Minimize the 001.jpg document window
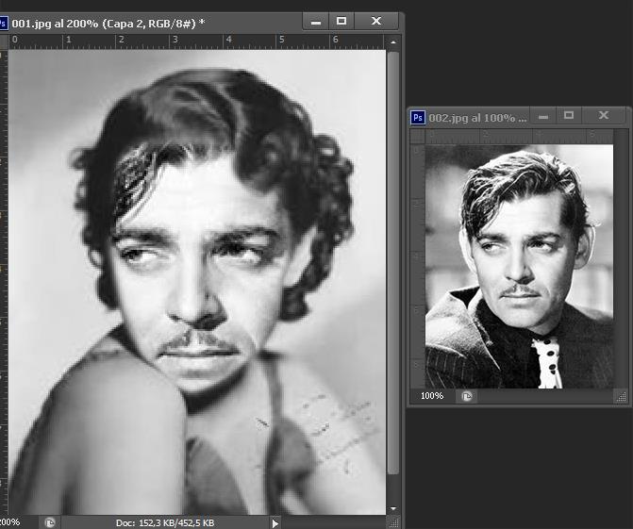Viewport: 633px width, 529px height. (x=316, y=22)
